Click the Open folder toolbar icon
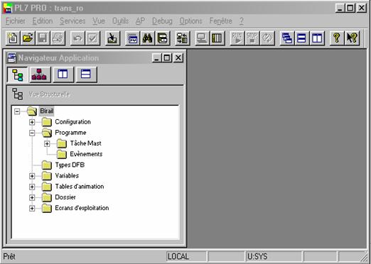Screen dimensions: 371x264 pos(28,38)
